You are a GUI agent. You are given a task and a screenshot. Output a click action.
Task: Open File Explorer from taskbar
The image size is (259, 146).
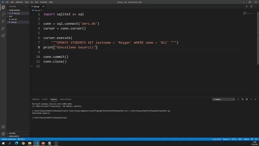[x=30, y=143]
